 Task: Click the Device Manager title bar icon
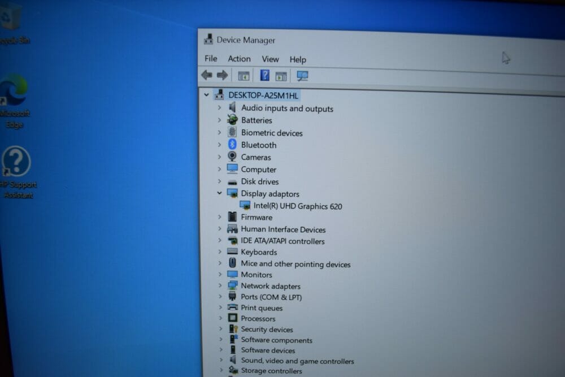tap(208, 39)
